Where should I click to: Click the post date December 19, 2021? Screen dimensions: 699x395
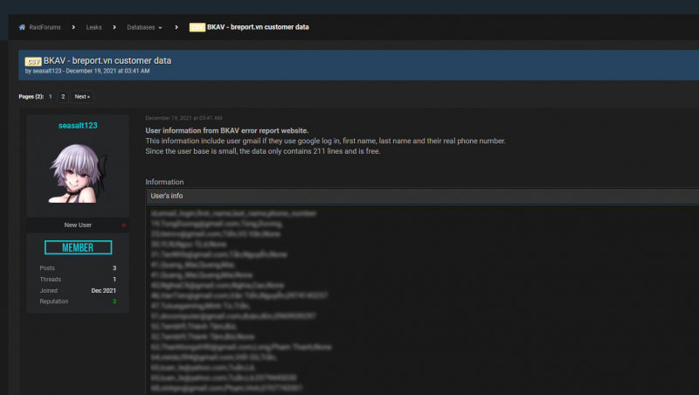(183, 118)
